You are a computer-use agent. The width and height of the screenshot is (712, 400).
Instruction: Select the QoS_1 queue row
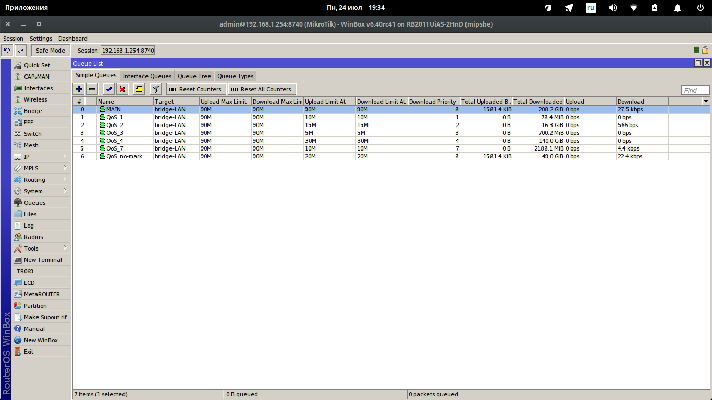point(391,117)
